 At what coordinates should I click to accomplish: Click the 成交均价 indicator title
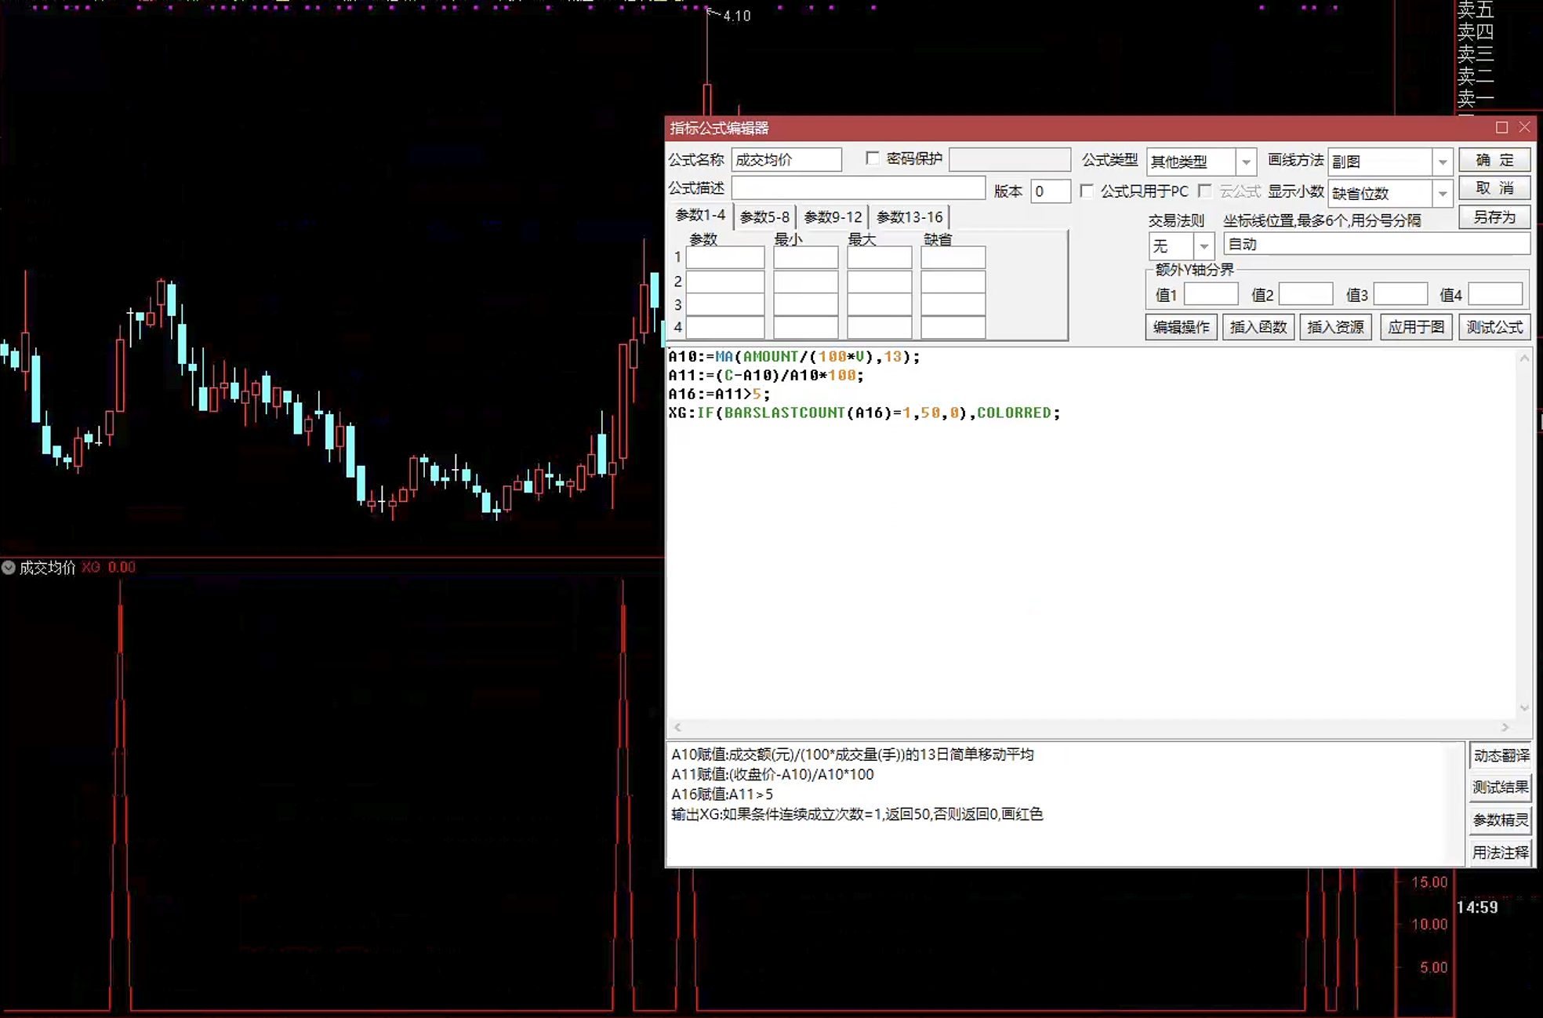tap(47, 567)
